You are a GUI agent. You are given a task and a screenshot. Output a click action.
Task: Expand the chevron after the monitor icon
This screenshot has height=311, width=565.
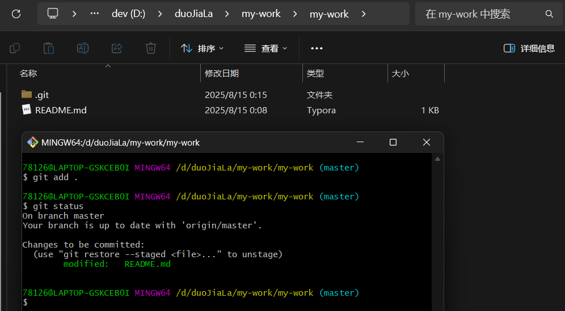[74, 14]
